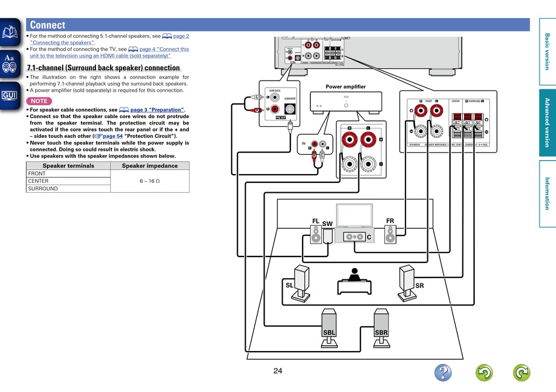The image size is (556, 392).
Task: Click the Power amplifier unit illustration
Action: click(x=346, y=103)
